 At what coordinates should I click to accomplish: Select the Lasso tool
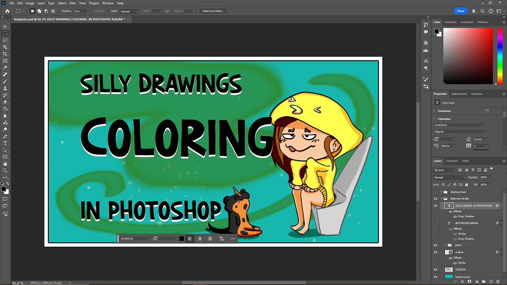(5, 40)
